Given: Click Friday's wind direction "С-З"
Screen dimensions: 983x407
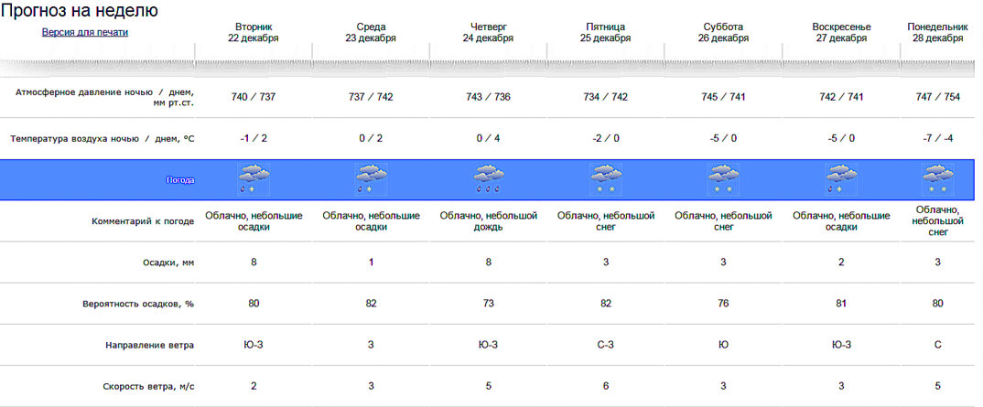Looking at the screenshot, I should coord(606,345).
